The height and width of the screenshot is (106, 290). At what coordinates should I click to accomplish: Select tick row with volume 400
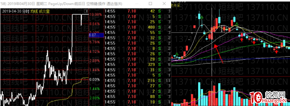[138, 27]
